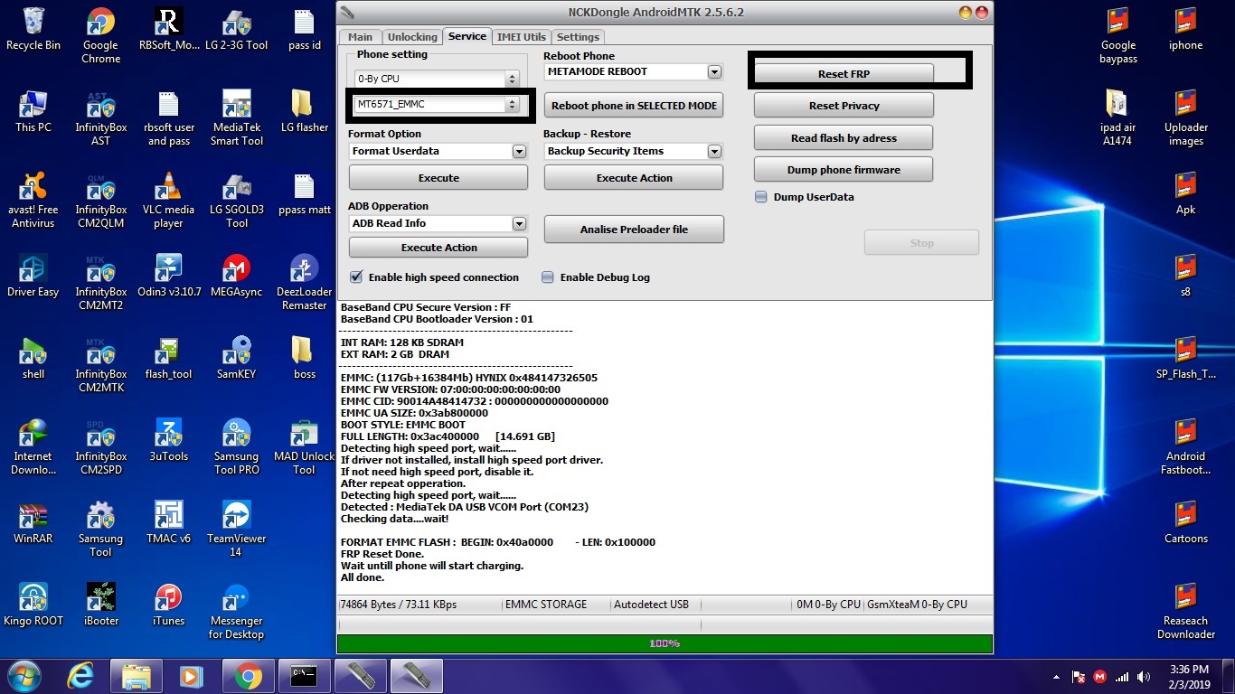Expand the ADB Read Info dropdown

click(519, 223)
